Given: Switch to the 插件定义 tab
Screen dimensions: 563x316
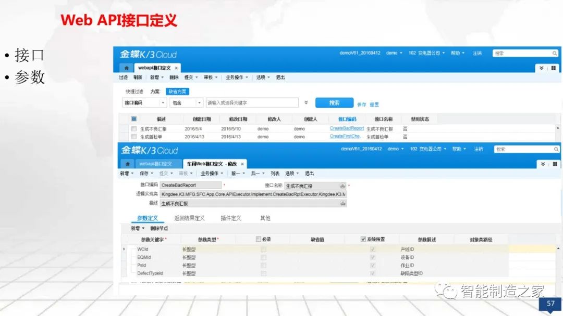Looking at the screenshot, I should coord(230,218).
